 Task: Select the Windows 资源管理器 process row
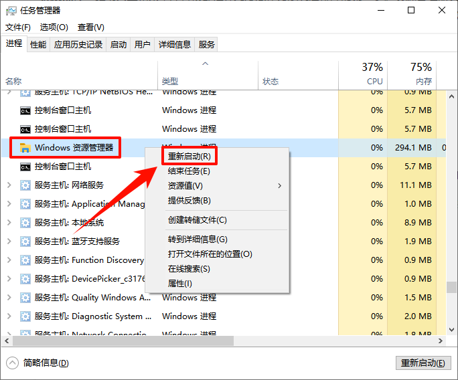click(x=224, y=148)
